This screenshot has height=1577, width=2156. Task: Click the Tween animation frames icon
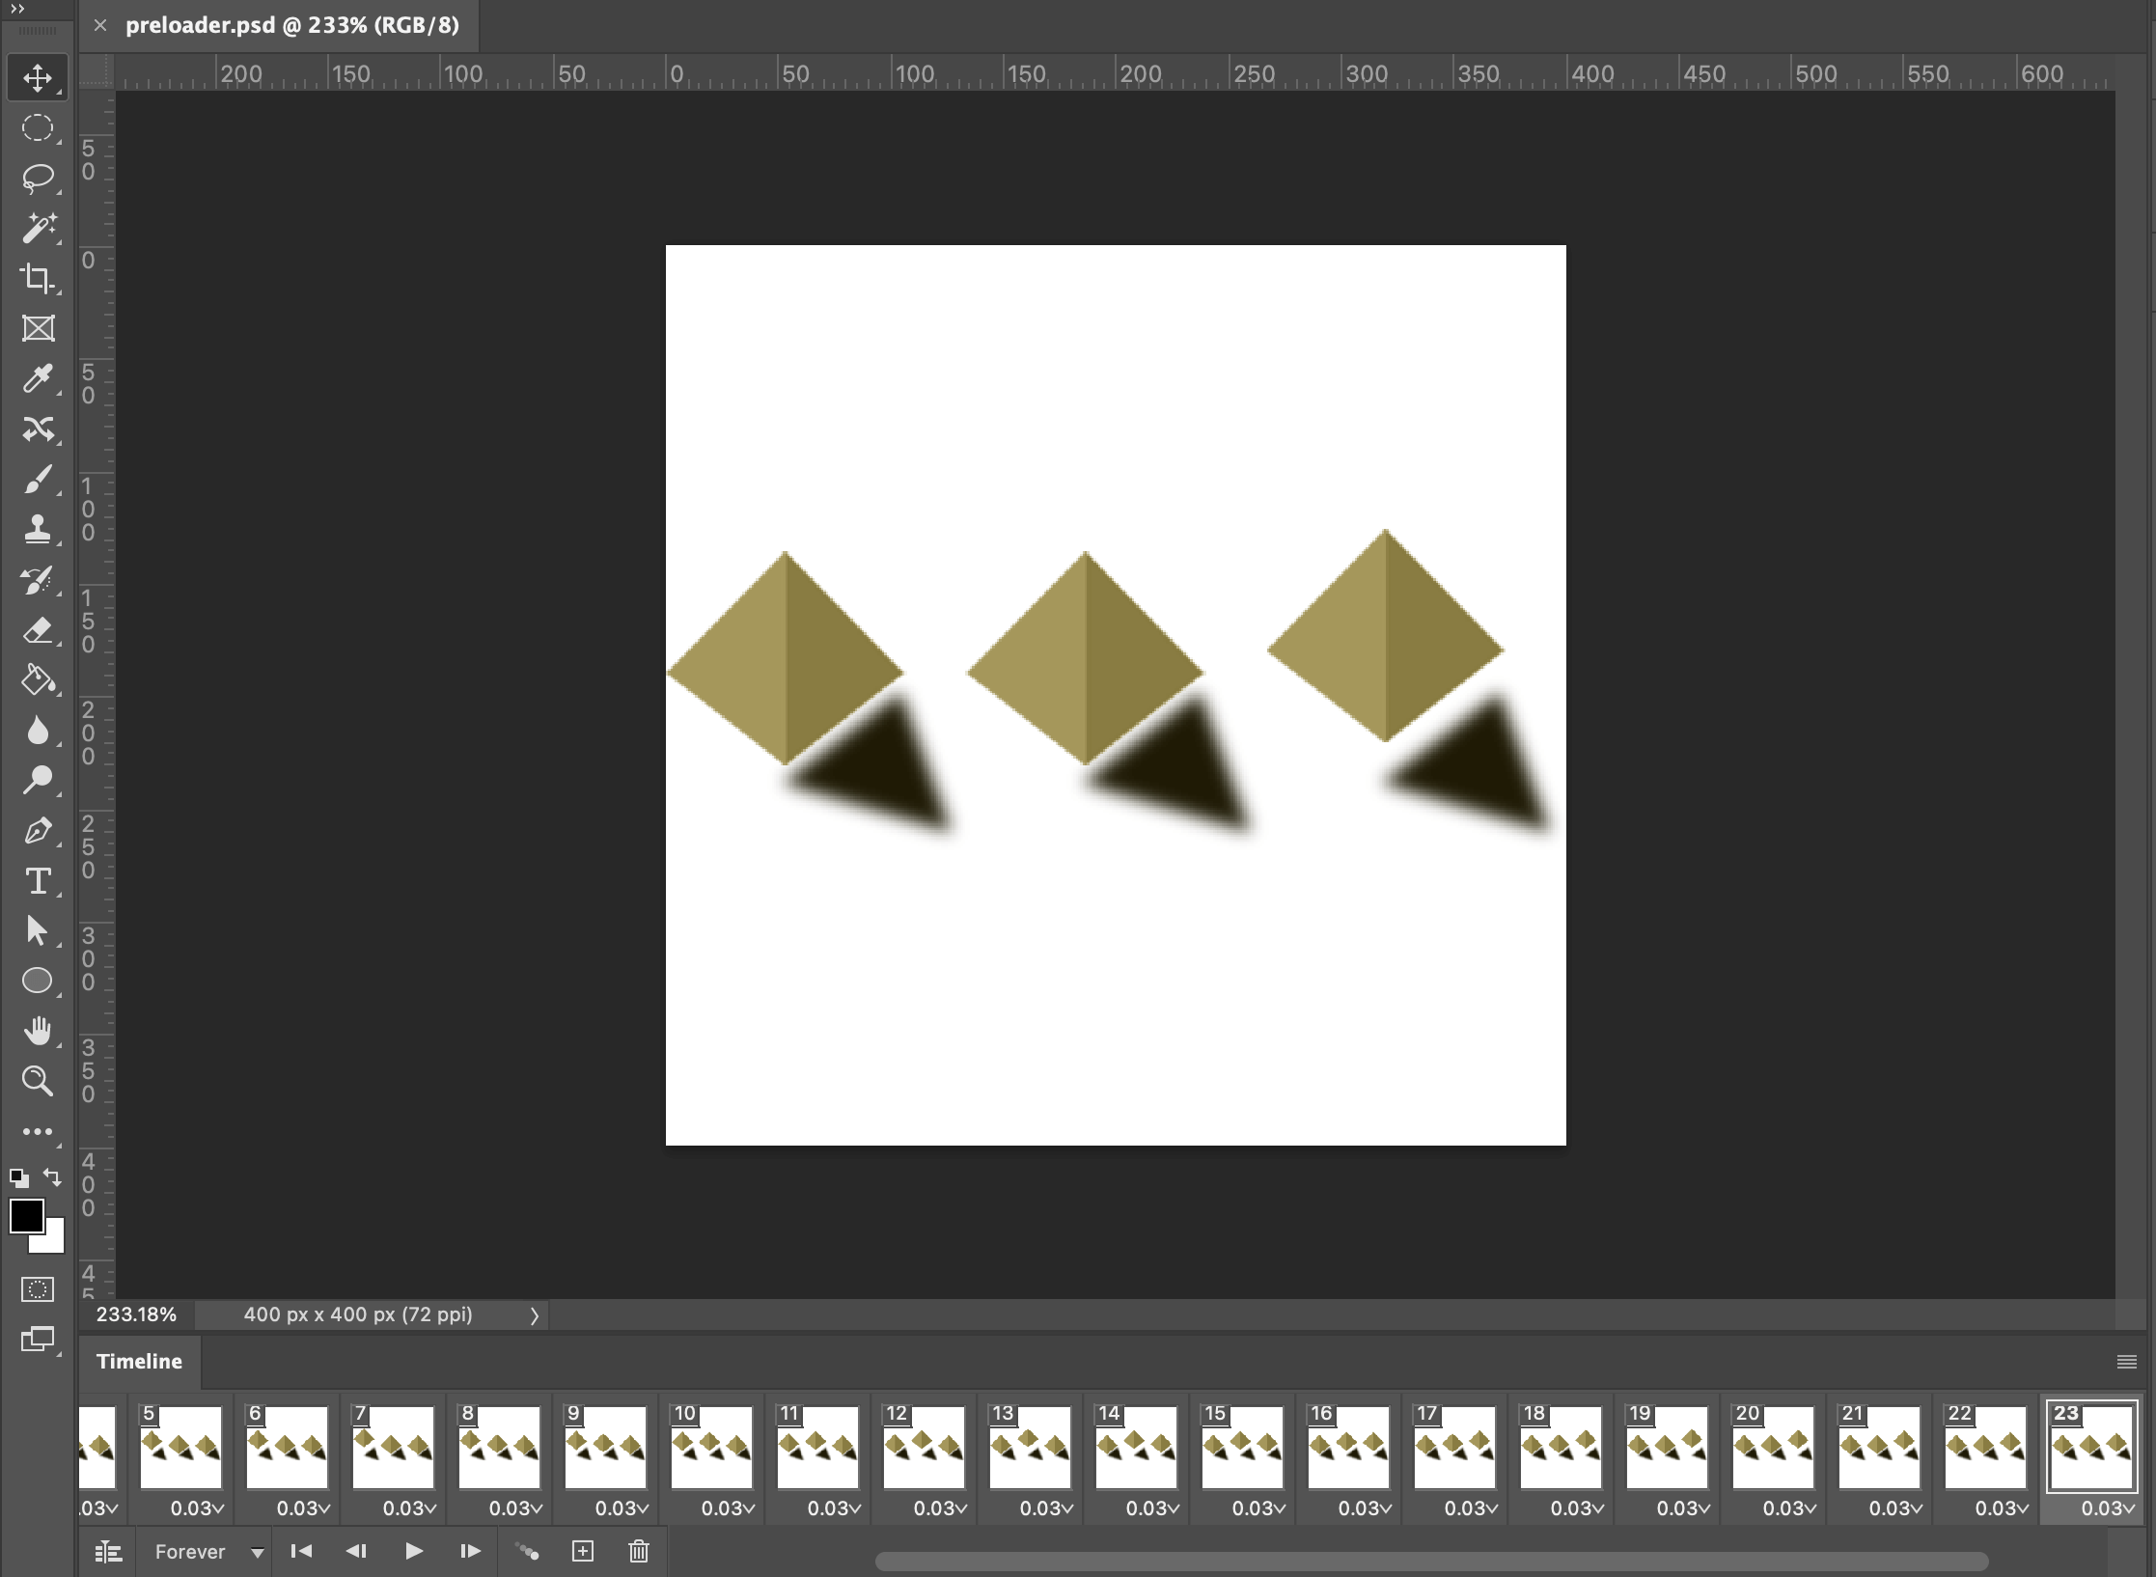(x=527, y=1551)
